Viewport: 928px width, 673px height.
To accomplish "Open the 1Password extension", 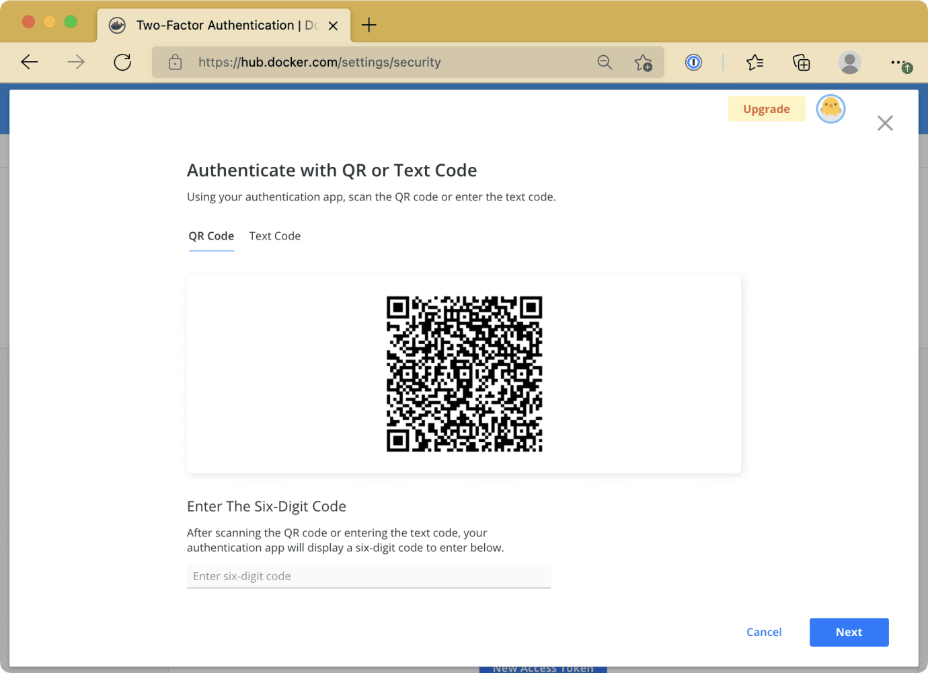I will coord(693,63).
